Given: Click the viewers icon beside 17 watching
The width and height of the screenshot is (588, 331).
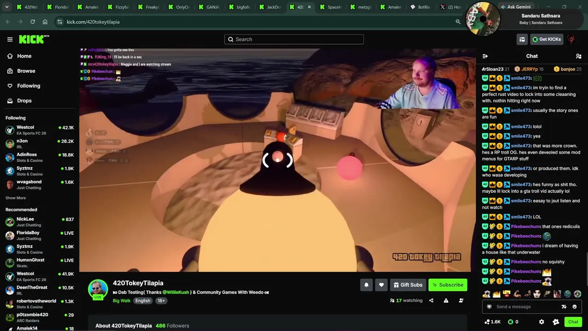Looking at the screenshot, I should click(x=392, y=301).
